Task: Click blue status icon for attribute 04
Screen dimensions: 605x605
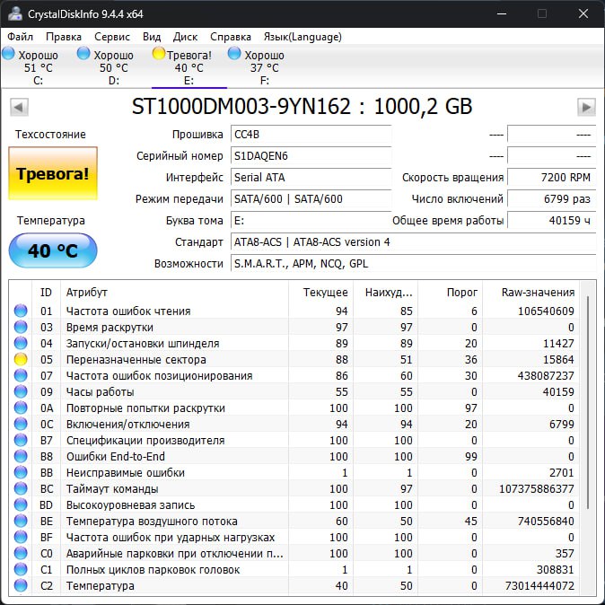Action: click(21, 343)
